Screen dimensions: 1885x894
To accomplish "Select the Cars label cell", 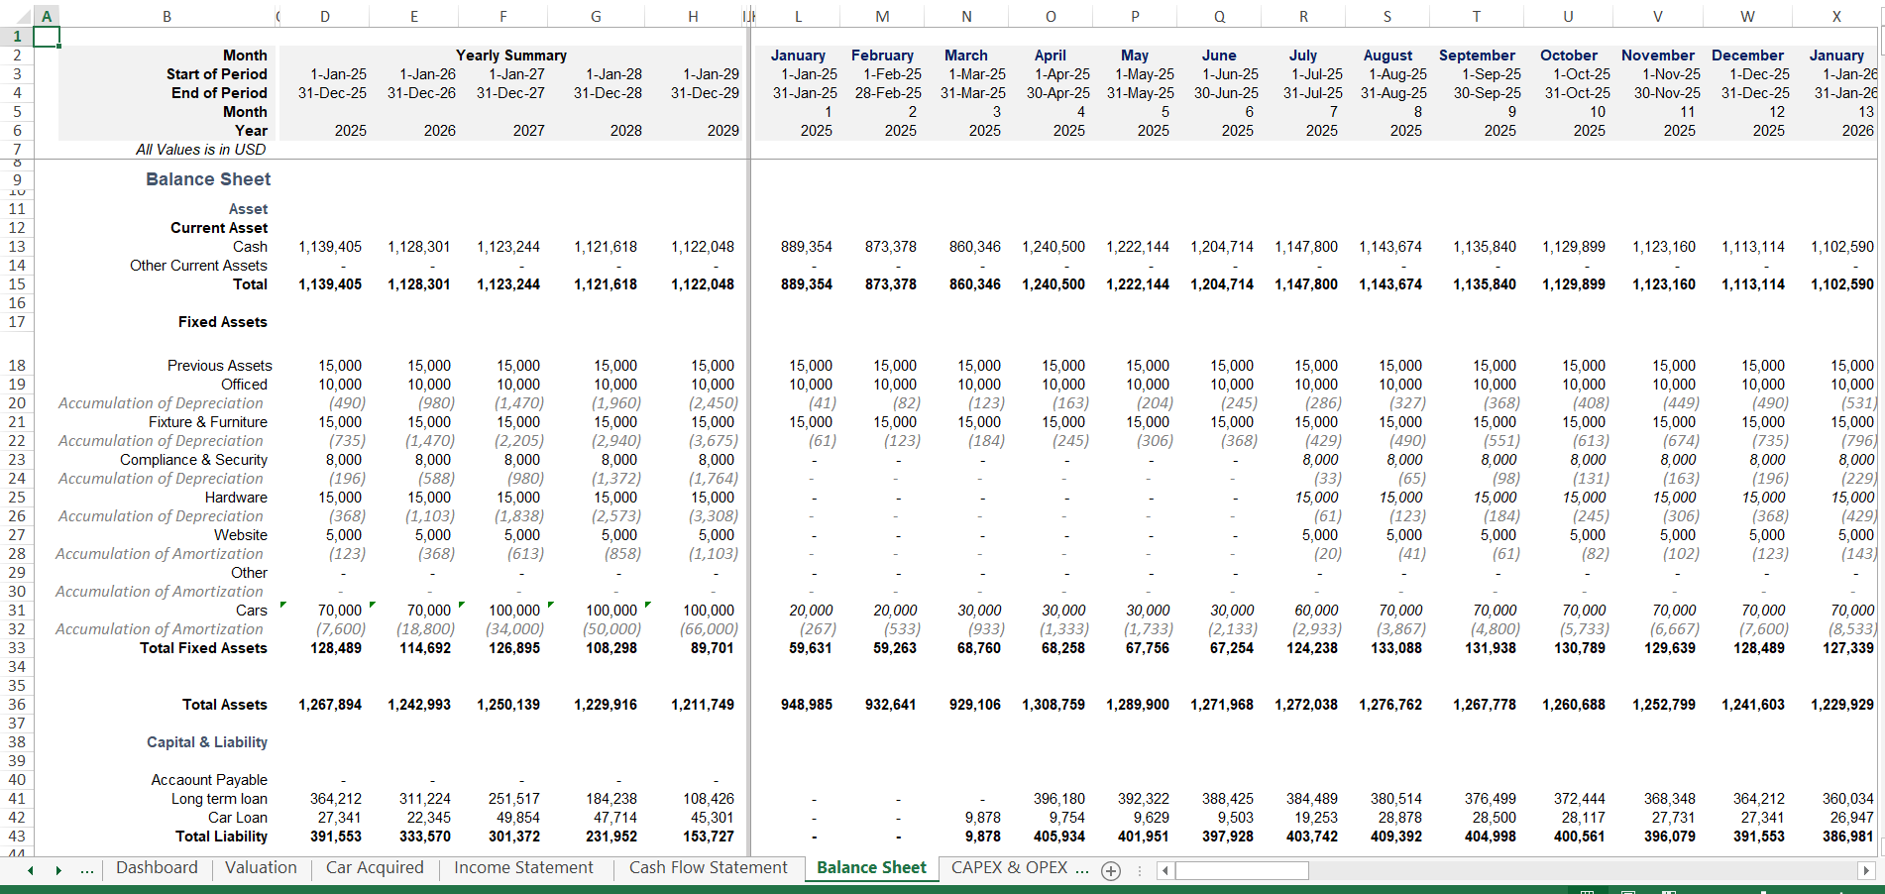I will pos(252,611).
